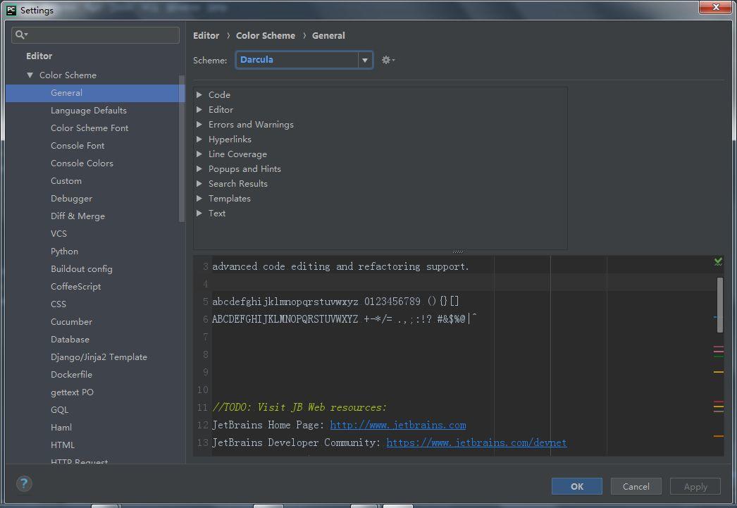Click the preview editor vertical scrollbar

coord(719,305)
